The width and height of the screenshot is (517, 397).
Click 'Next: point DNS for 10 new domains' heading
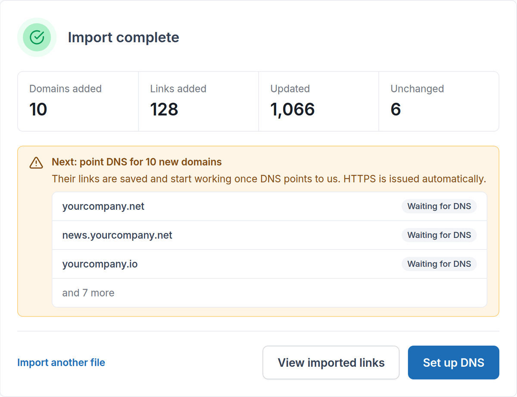pos(137,162)
